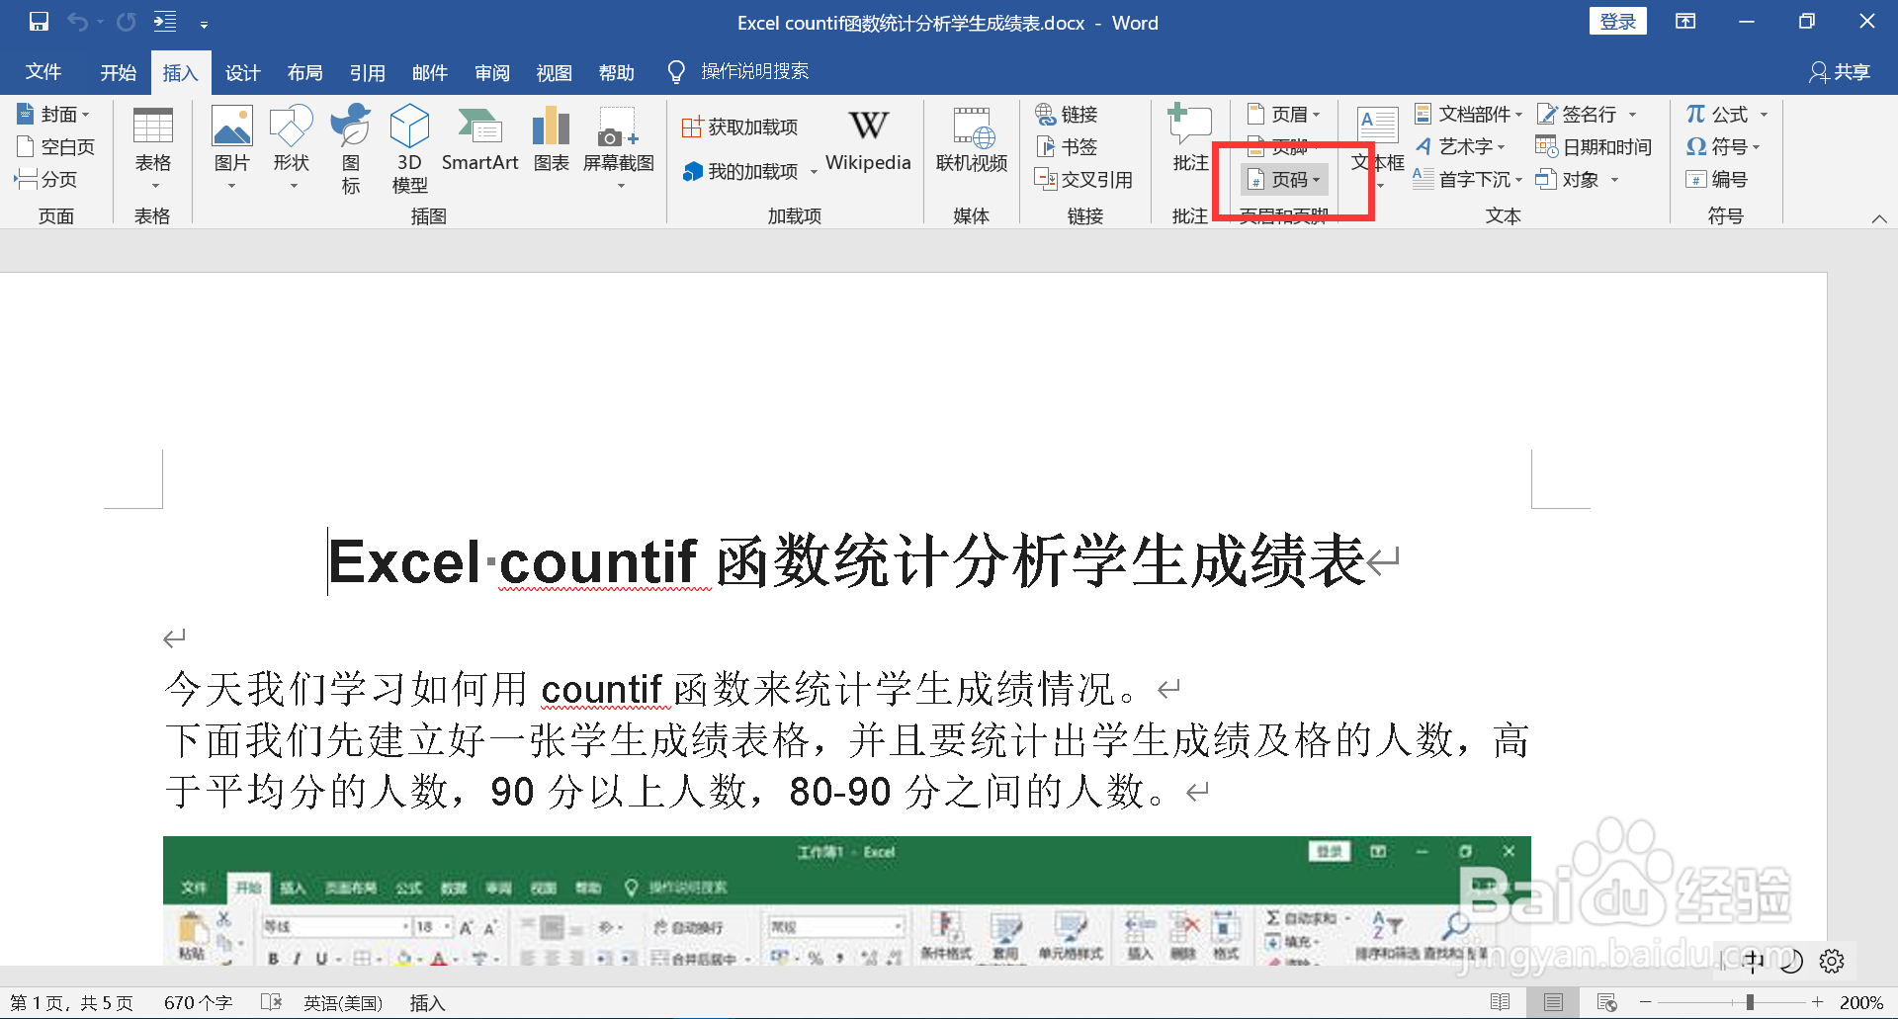Viewport: 1898px width, 1019px height.
Task: Insert numbering symbol (编号)
Action: 1717,180
